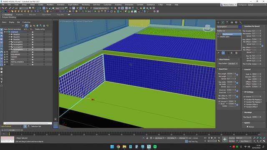Screen dimensions: 267x150
Task: Click the Set Key large plus button
Action: (224, 139)
